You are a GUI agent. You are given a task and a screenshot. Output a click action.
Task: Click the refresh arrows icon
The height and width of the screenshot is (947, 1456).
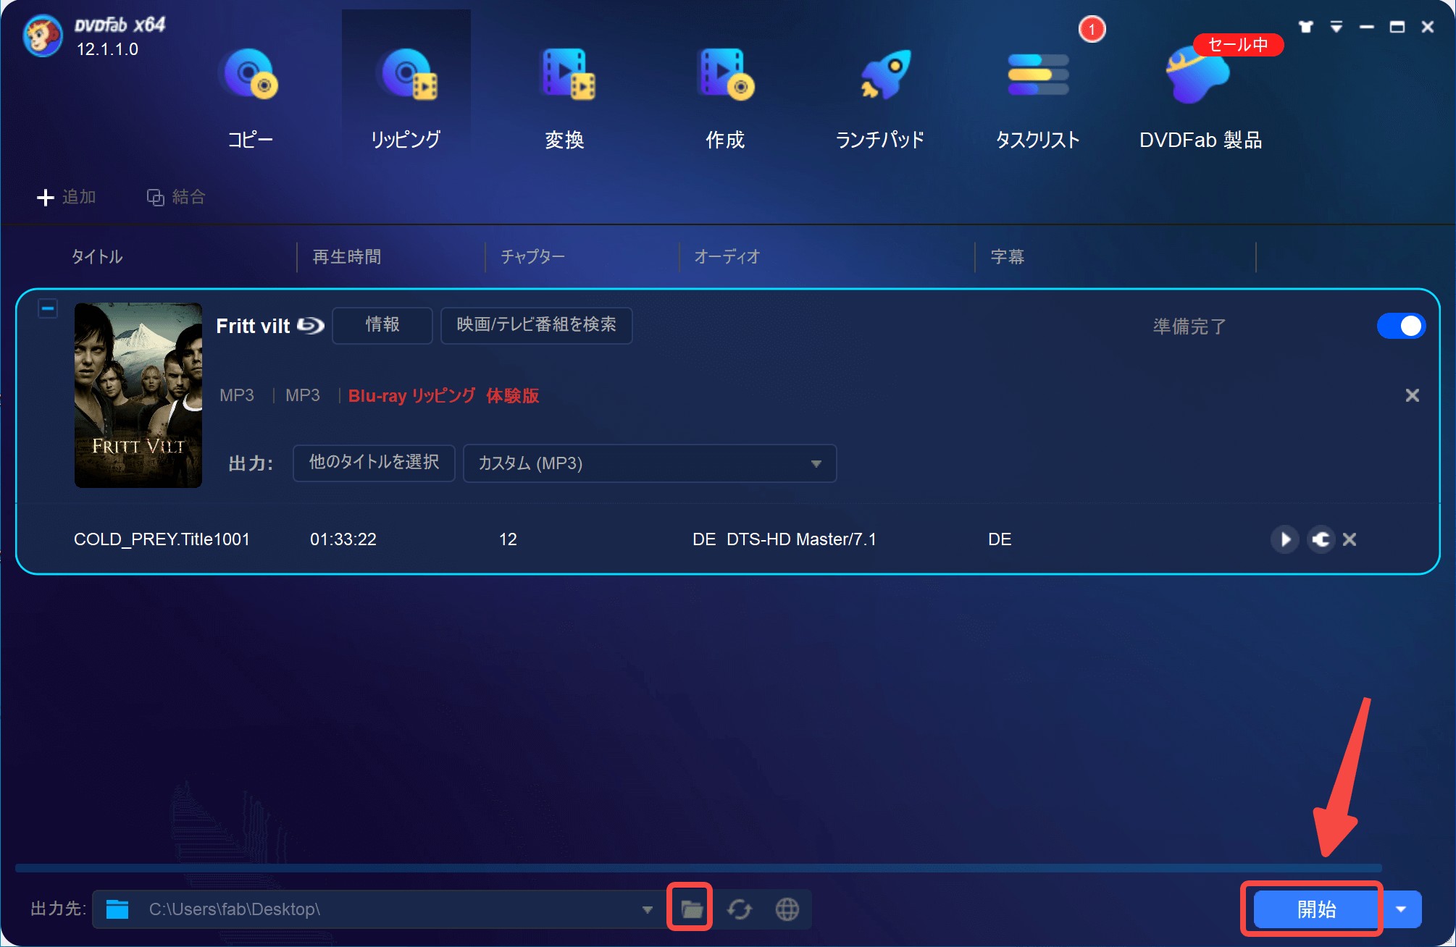point(739,909)
